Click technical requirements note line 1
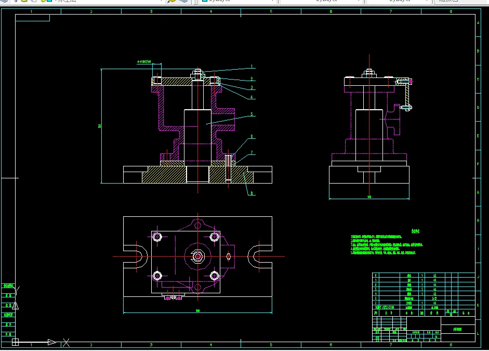This screenshot has height=351, width=489. 376,237
